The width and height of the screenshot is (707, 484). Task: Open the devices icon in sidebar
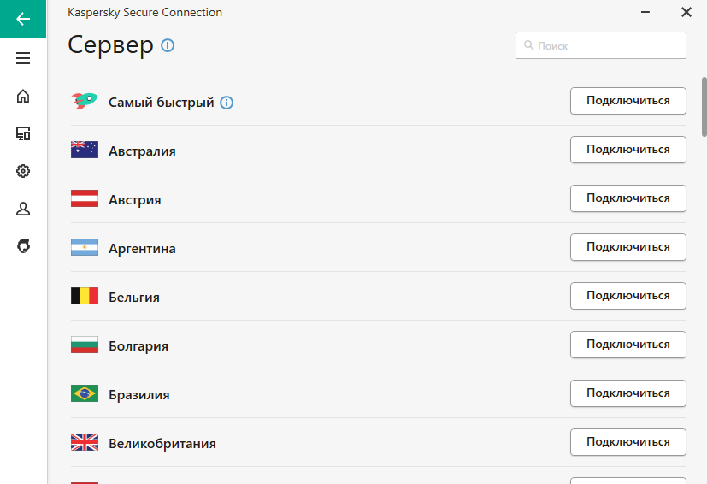click(x=23, y=133)
